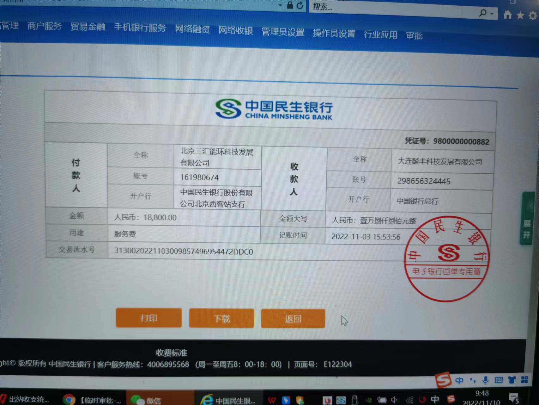The image size is (539, 405).
Task: Click the 返回 button
Action: pyautogui.click(x=293, y=319)
